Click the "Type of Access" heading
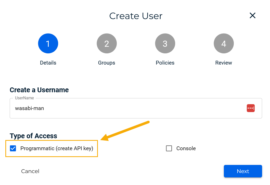270x185 pixels. coord(33,136)
